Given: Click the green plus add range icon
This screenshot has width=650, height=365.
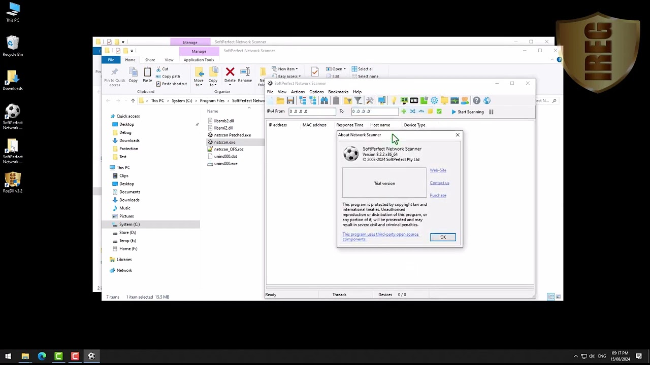Looking at the screenshot, I should tap(404, 112).
